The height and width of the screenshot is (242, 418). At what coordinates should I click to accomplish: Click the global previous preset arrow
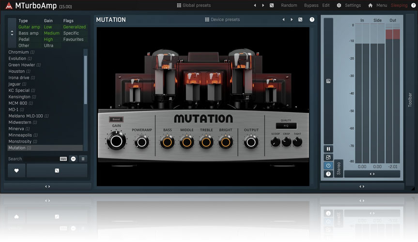pyautogui.click(x=255, y=5)
